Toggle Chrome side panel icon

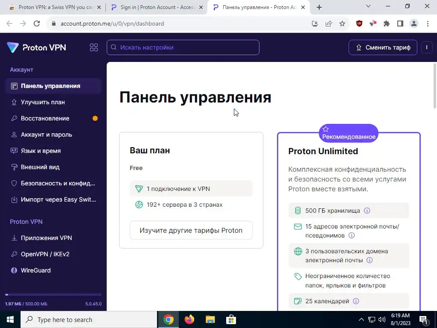point(400,24)
